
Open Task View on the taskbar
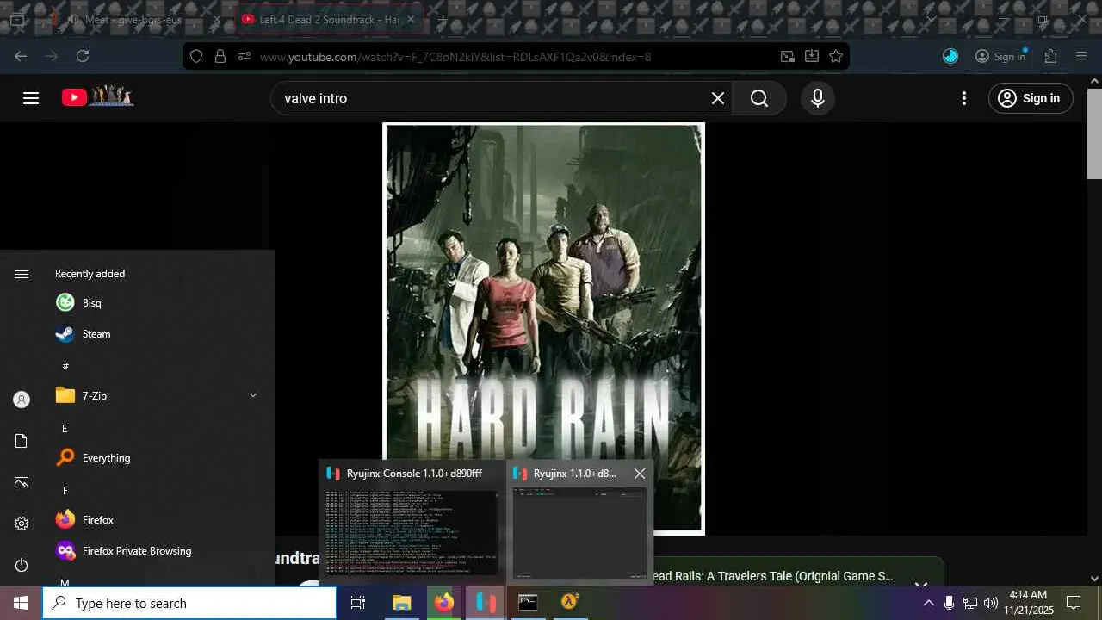(358, 603)
